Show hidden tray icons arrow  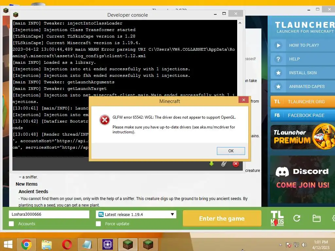click(x=280, y=244)
